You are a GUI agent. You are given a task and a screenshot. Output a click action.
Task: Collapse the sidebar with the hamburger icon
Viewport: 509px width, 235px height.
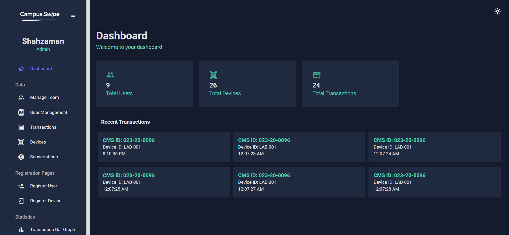[73, 17]
